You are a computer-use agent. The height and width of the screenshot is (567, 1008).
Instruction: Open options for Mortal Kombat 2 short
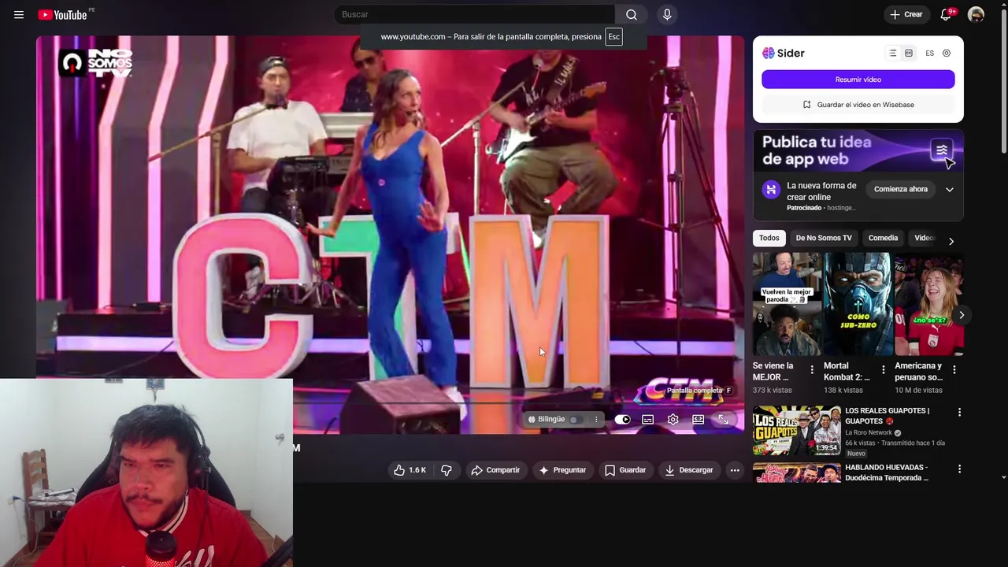coord(883,369)
